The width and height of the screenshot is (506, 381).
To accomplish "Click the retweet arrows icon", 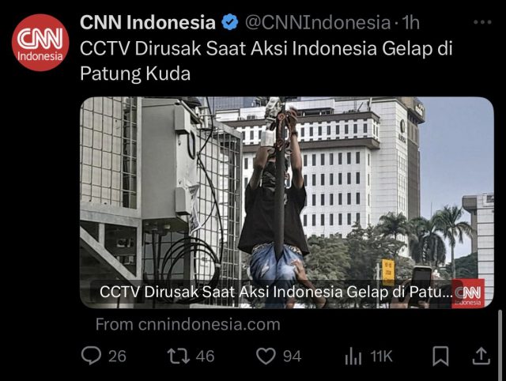I will [x=179, y=356].
